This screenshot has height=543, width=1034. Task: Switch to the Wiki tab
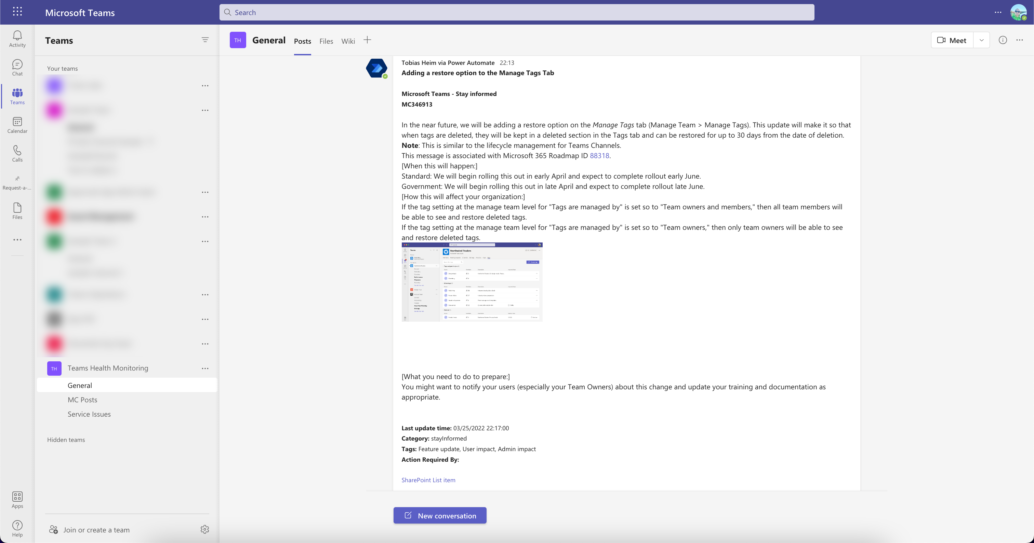pyautogui.click(x=348, y=41)
